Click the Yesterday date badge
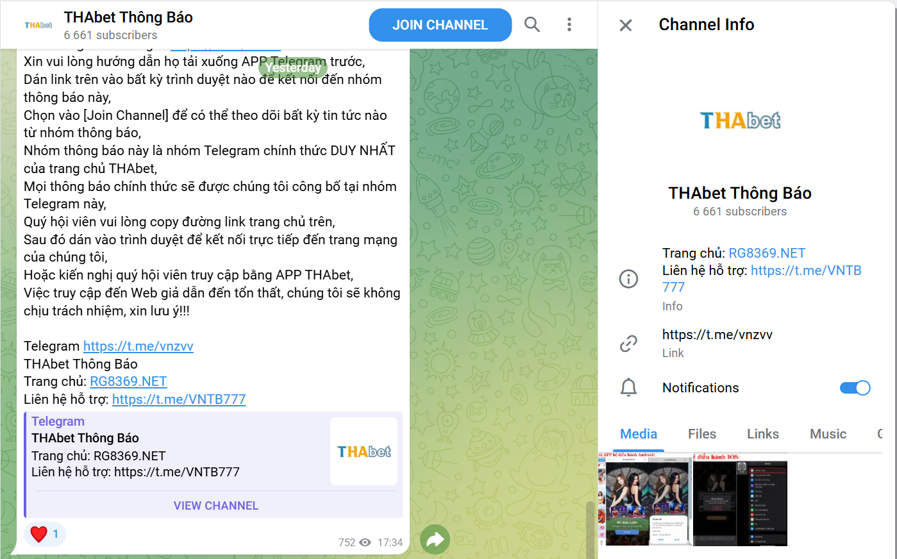 pyautogui.click(x=293, y=67)
